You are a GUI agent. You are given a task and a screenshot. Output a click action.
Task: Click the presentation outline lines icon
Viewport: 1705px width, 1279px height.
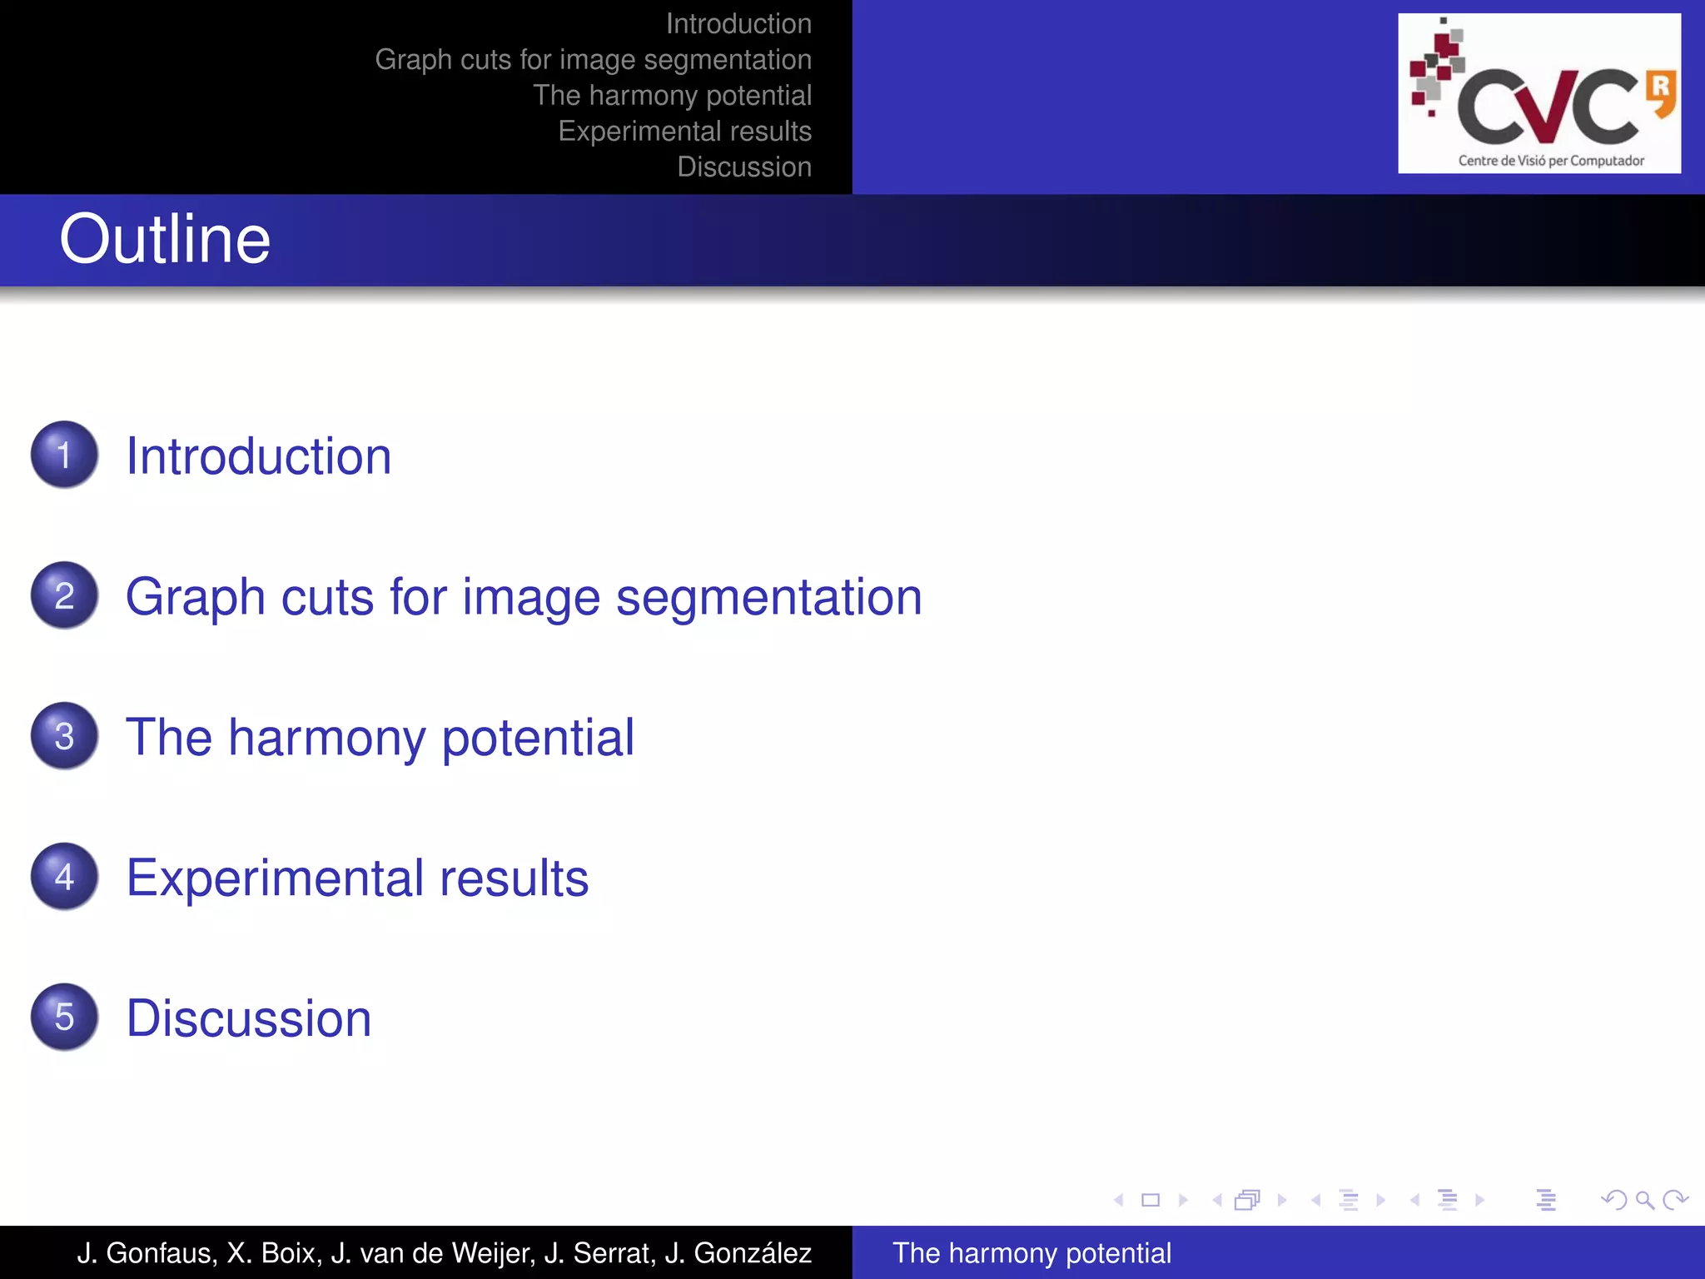pos(1546,1200)
